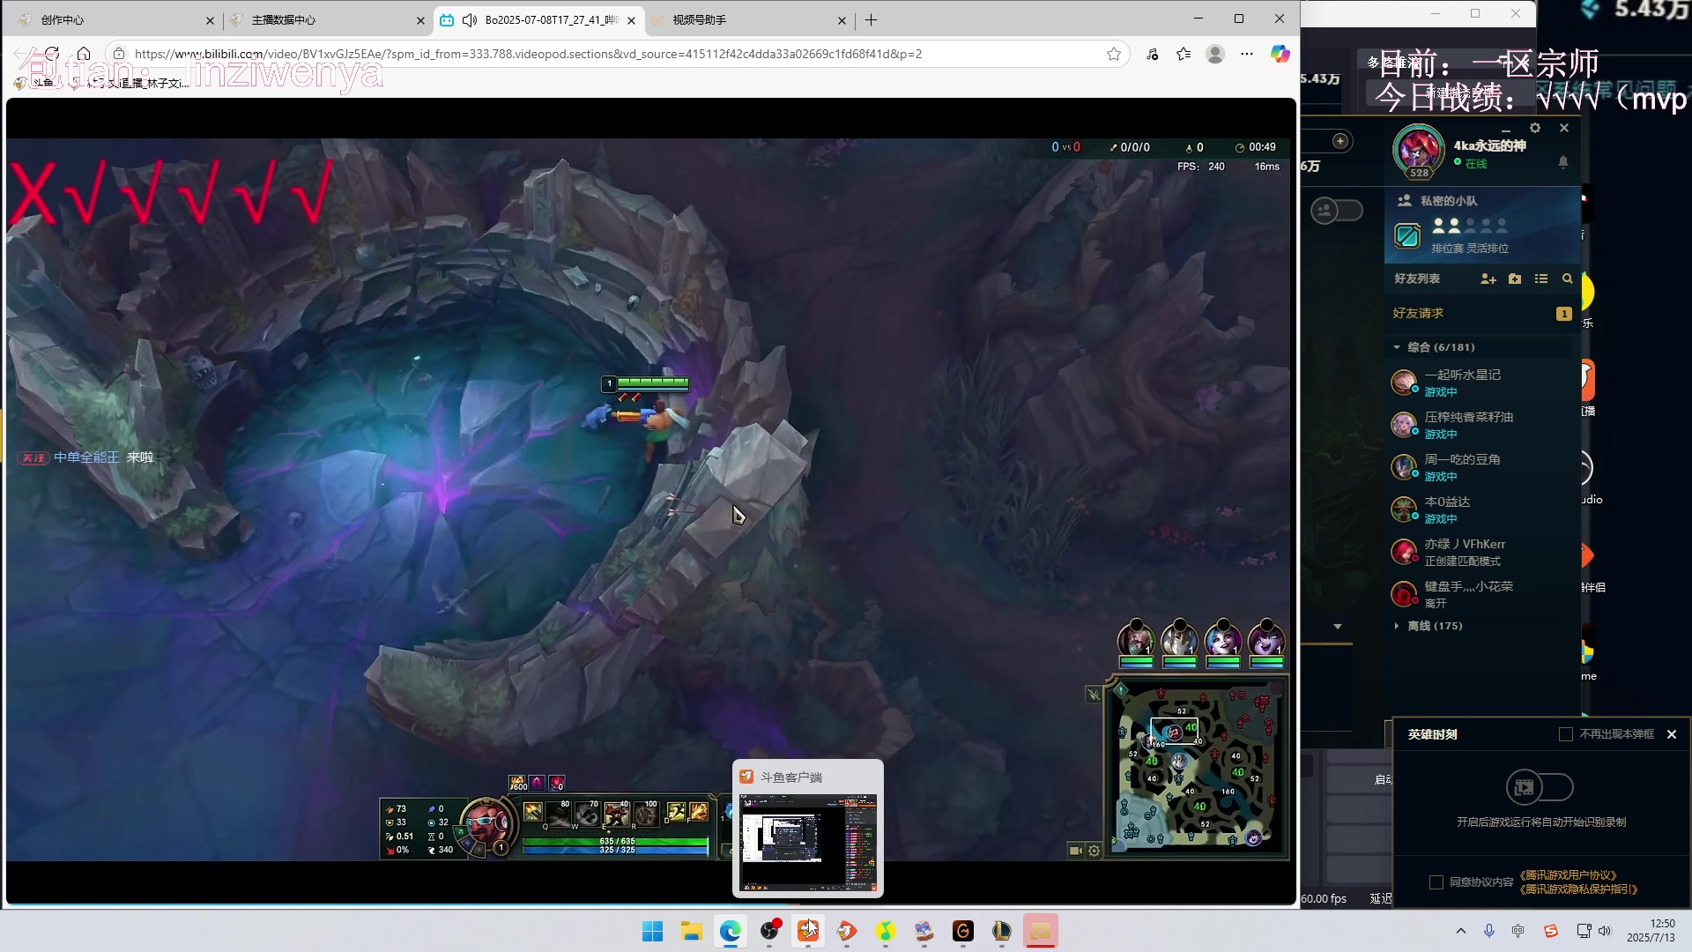Click the game minimap

pos(1197,765)
